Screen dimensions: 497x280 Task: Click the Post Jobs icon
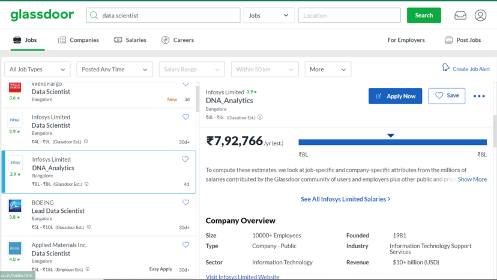coord(449,40)
